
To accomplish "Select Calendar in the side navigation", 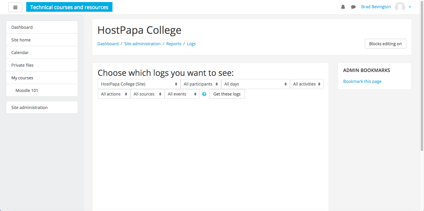I will click(42, 53).
